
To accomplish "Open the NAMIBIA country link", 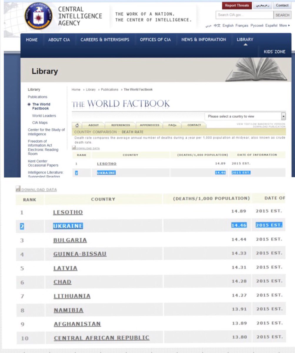I will 69,310.
